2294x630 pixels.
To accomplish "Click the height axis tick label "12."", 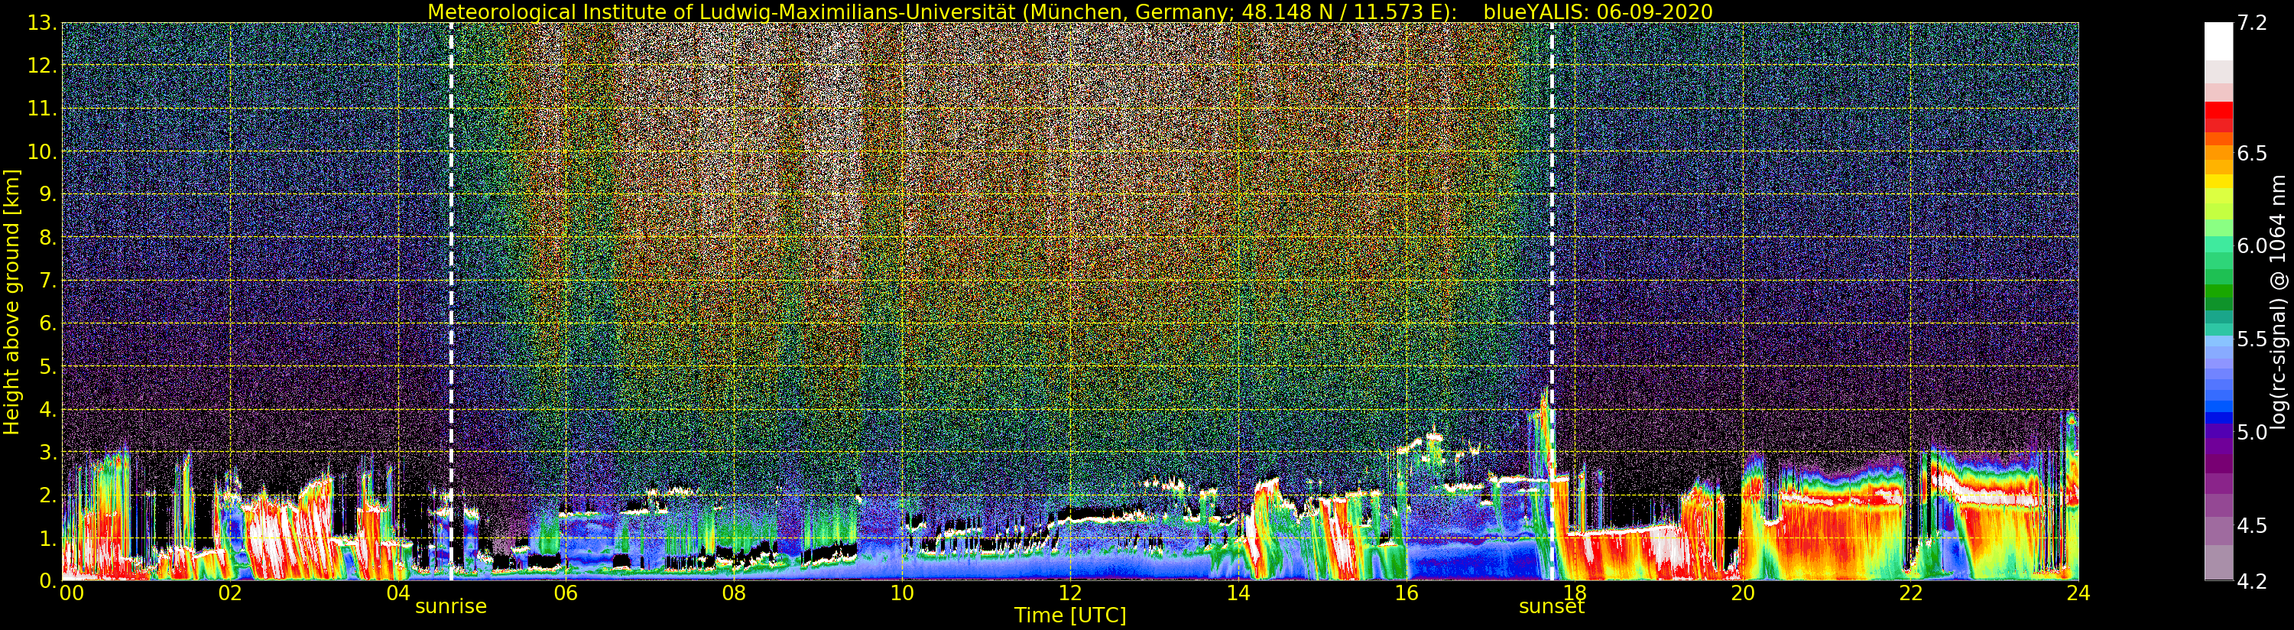I will point(43,66).
